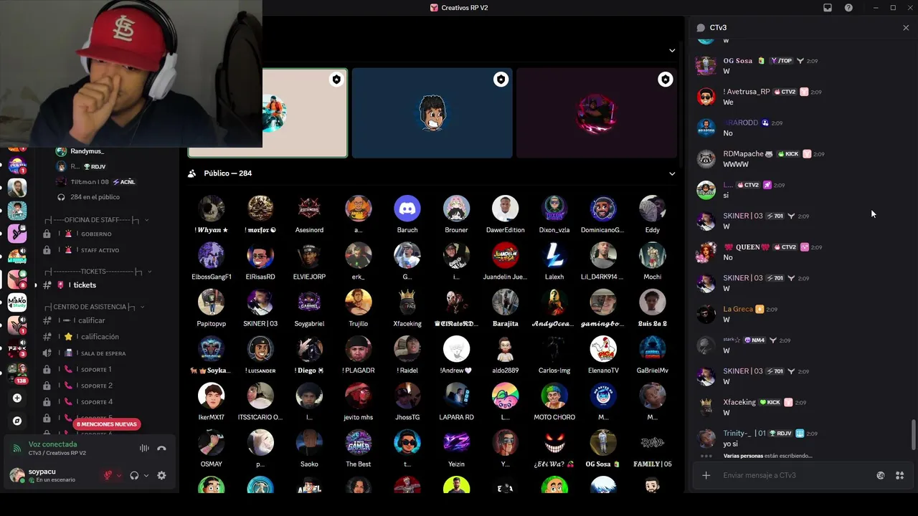Image resolution: width=918 pixels, height=516 pixels.
Task: Click the Voz conectada status text
Action: point(52,444)
